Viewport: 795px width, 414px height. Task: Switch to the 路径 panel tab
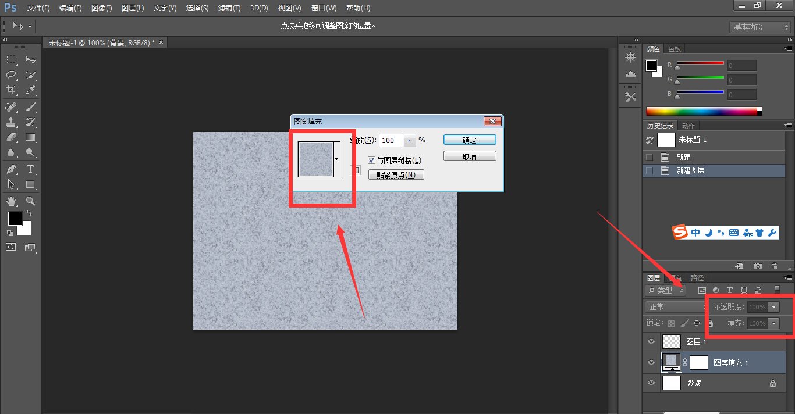pyautogui.click(x=697, y=277)
